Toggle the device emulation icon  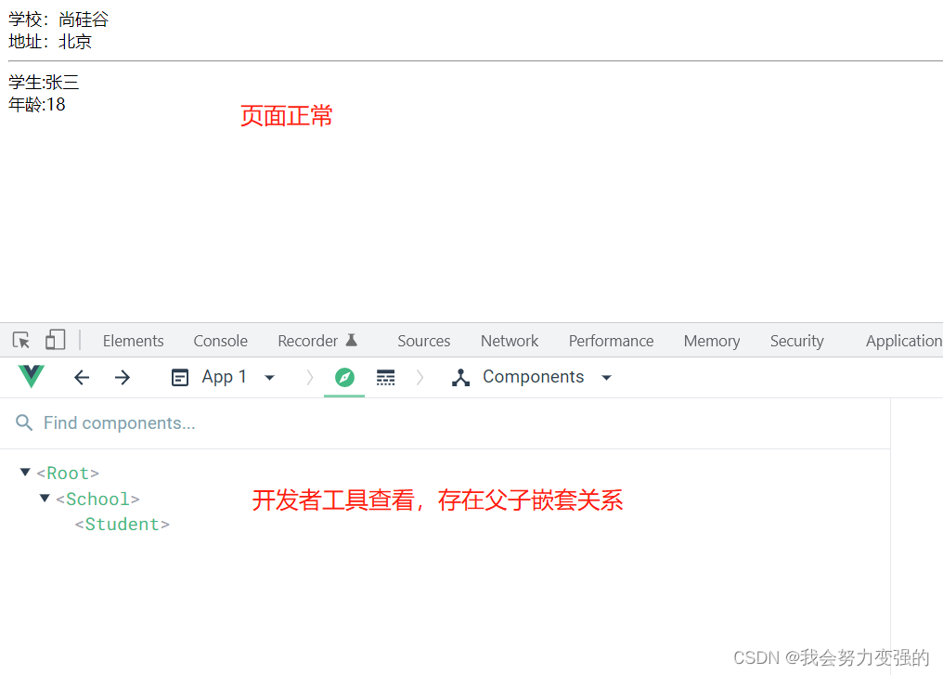(55, 340)
